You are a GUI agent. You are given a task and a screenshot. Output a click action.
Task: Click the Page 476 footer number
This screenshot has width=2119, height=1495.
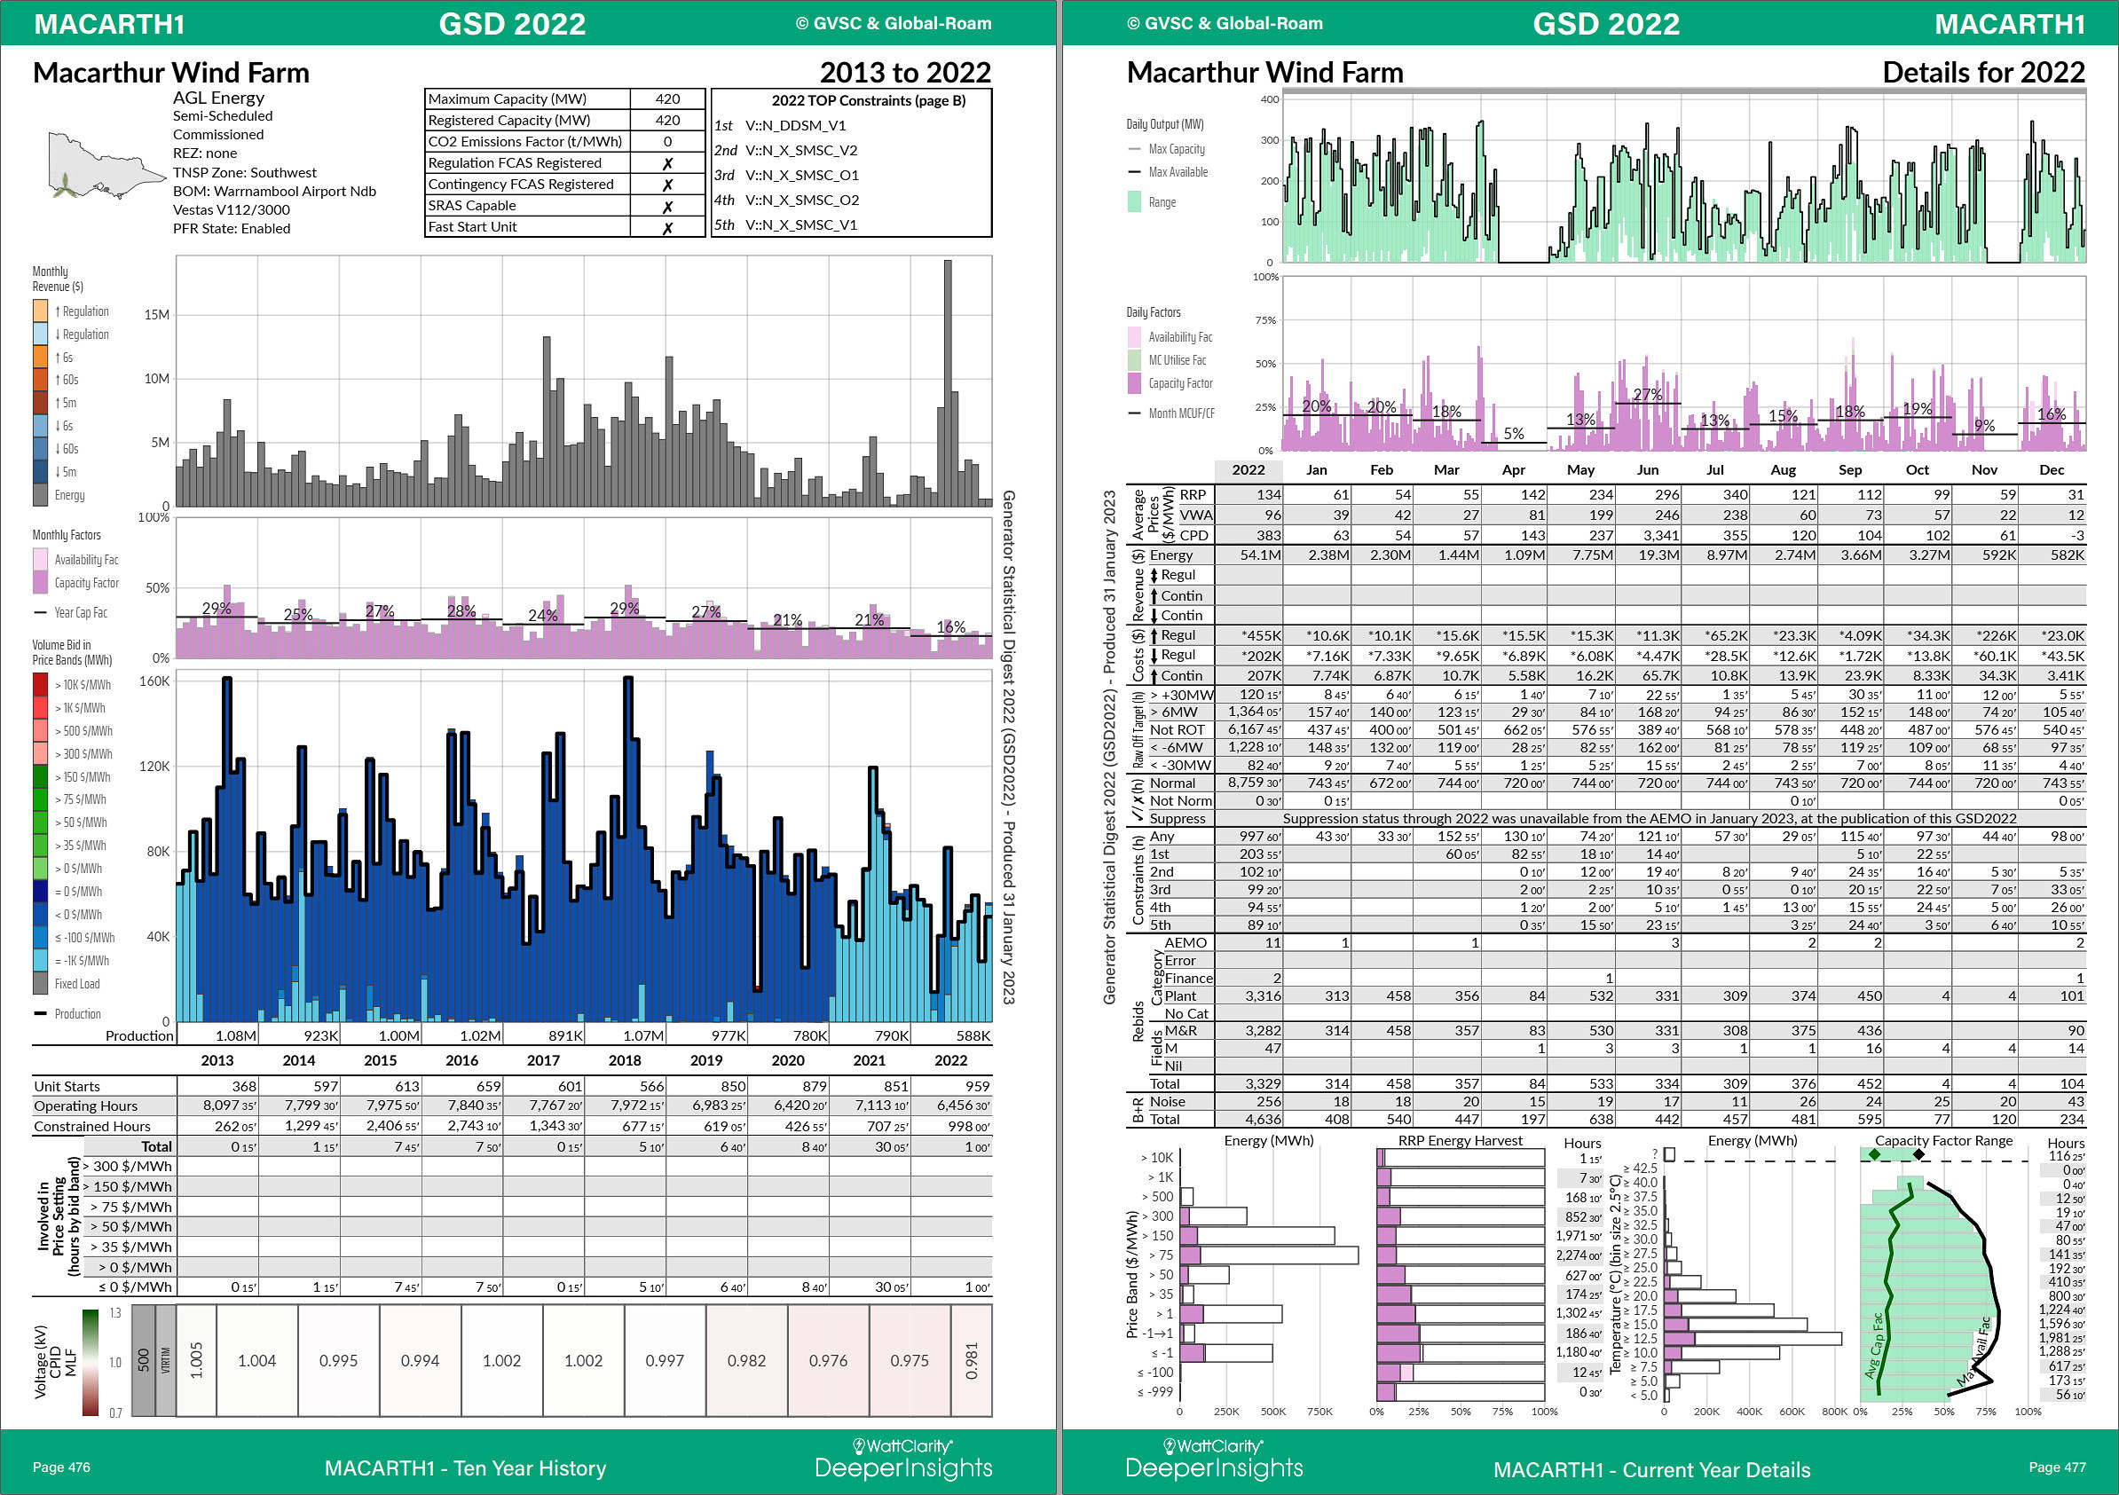point(61,1467)
